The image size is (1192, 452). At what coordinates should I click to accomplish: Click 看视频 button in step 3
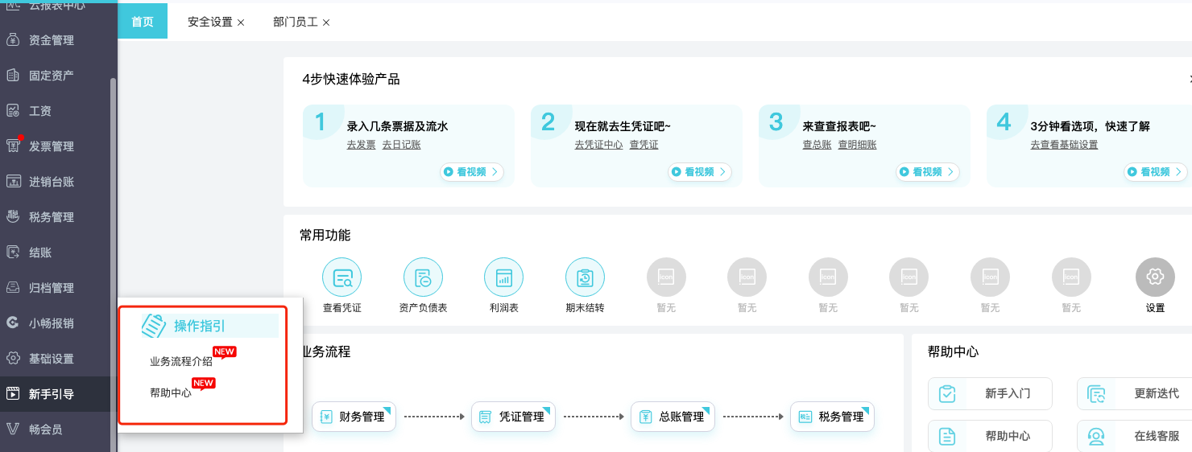928,172
